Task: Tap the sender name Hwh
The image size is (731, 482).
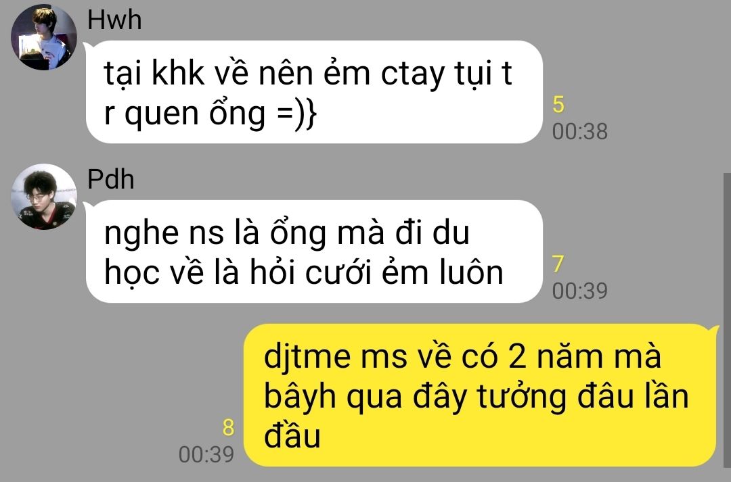Action: click(x=114, y=20)
